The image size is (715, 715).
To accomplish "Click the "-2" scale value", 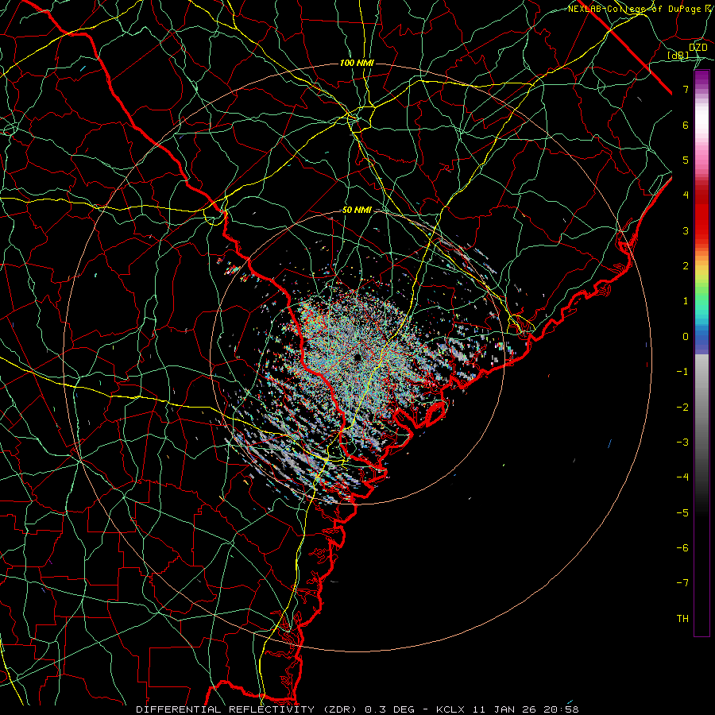I will point(682,408).
